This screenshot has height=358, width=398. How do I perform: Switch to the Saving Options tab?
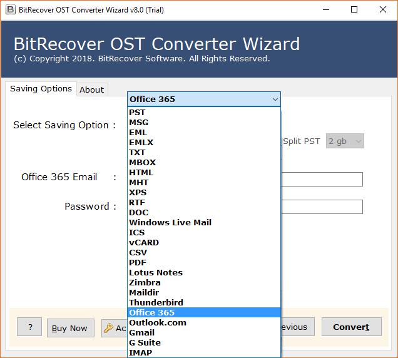(x=41, y=89)
